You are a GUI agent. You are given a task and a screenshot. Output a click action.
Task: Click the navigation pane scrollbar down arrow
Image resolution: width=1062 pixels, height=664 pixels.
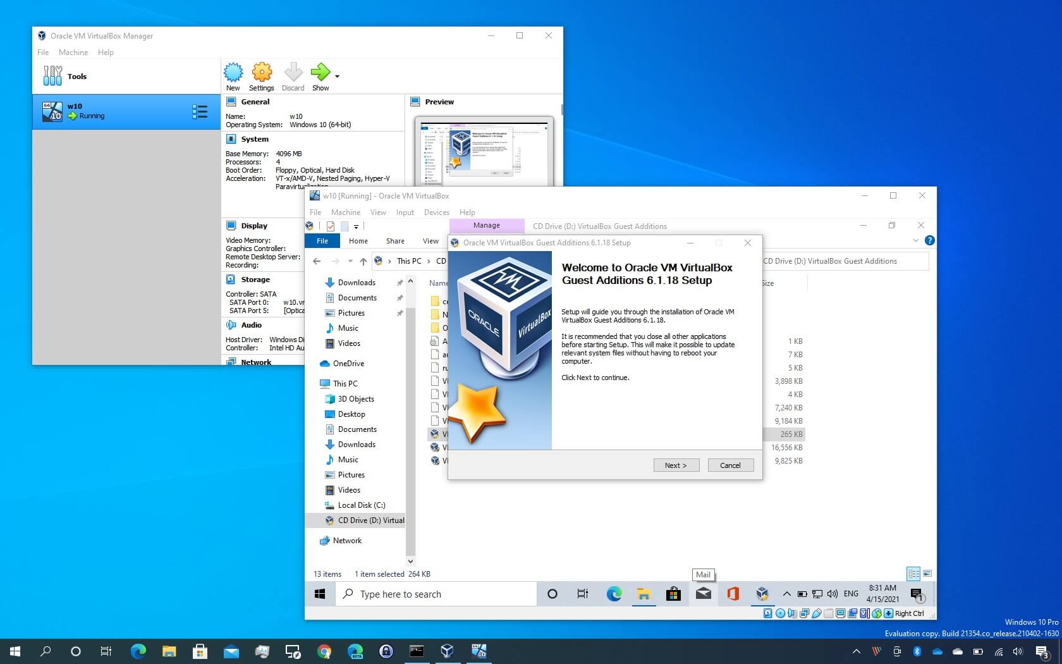[410, 561]
